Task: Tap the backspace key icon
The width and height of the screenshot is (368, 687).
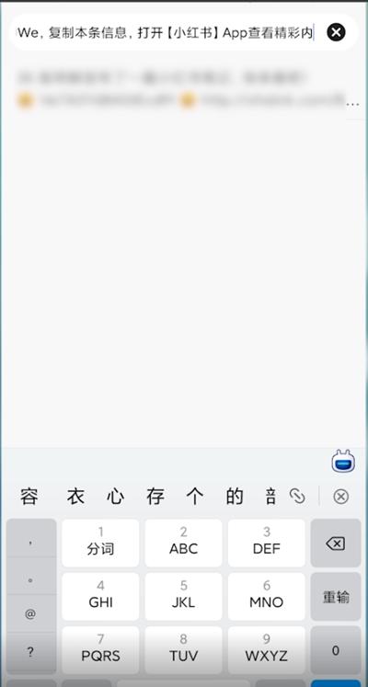Action: pos(336,544)
